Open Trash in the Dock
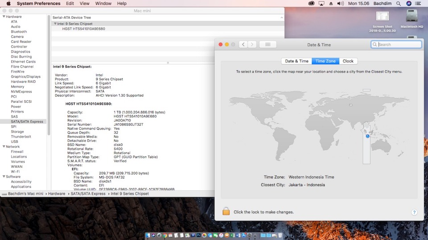Screen dimensions: 428x240 [x=280, y=235]
